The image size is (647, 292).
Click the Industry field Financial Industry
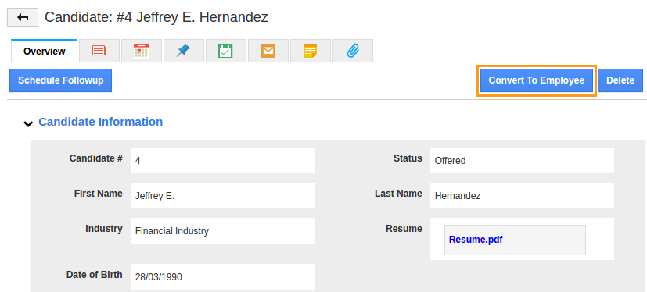222,230
